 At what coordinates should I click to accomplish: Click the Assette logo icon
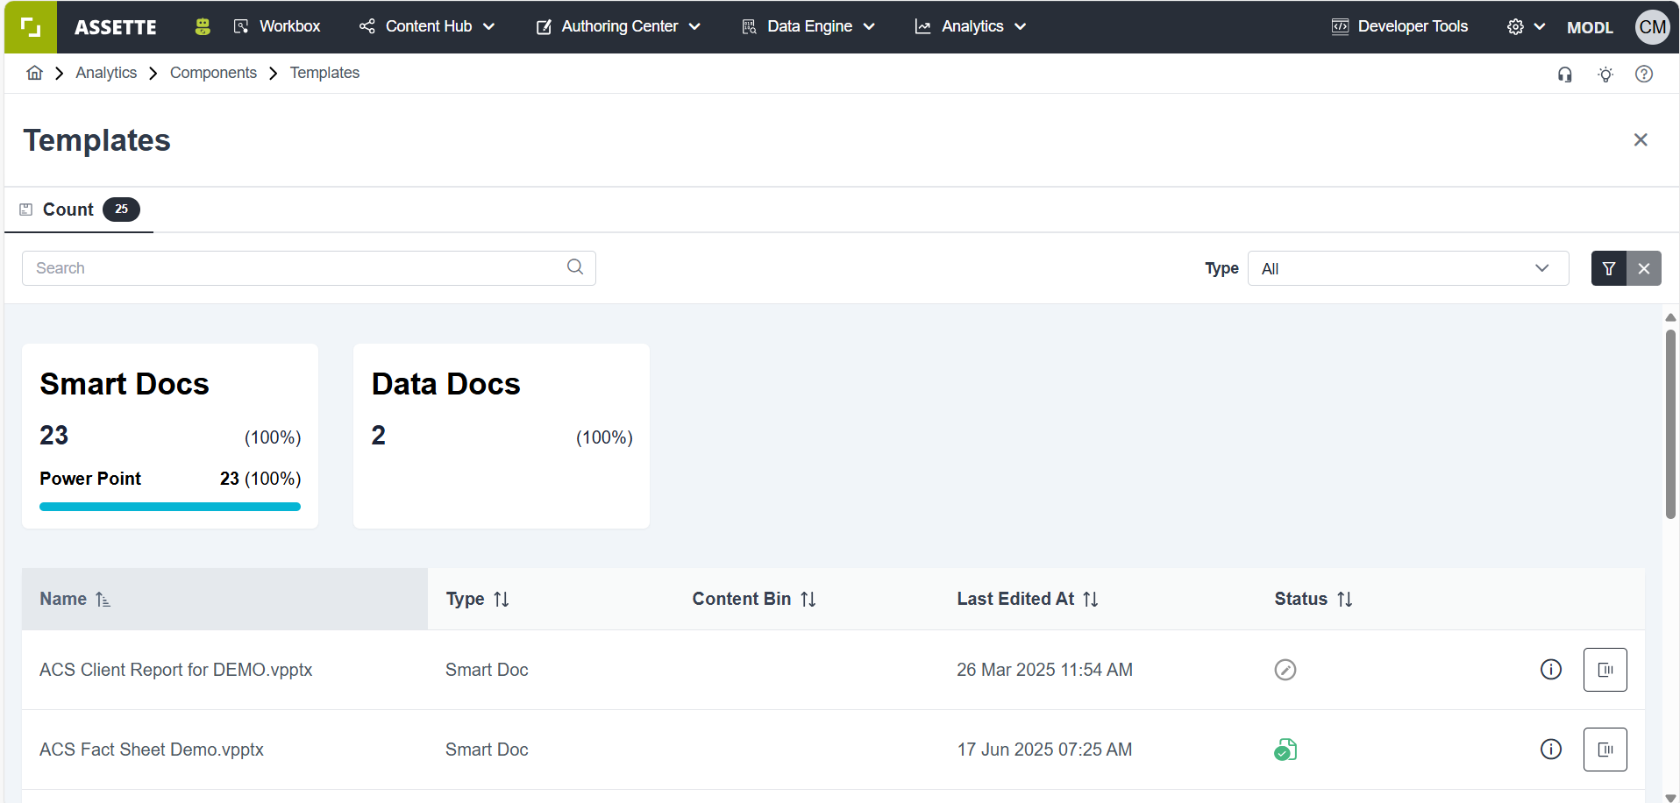click(x=31, y=27)
